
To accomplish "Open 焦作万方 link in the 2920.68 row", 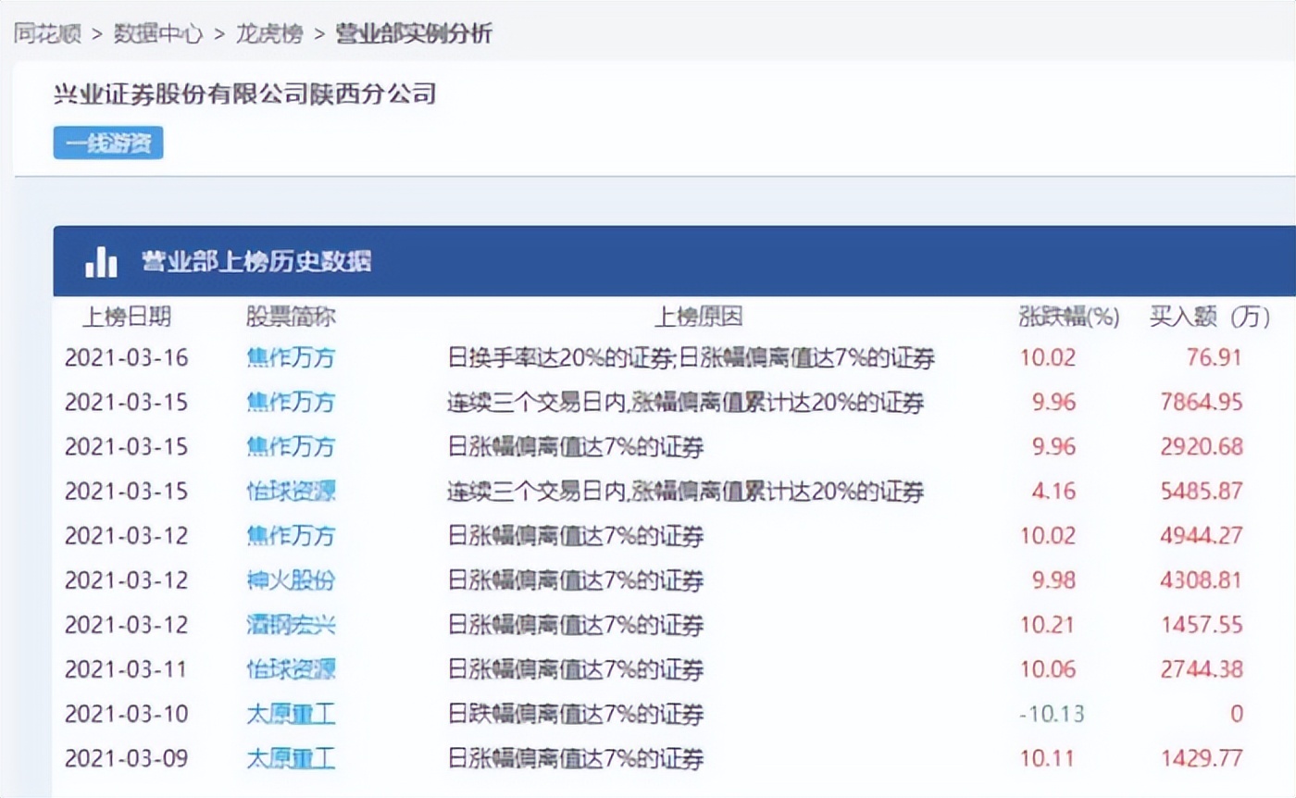I will coord(291,446).
